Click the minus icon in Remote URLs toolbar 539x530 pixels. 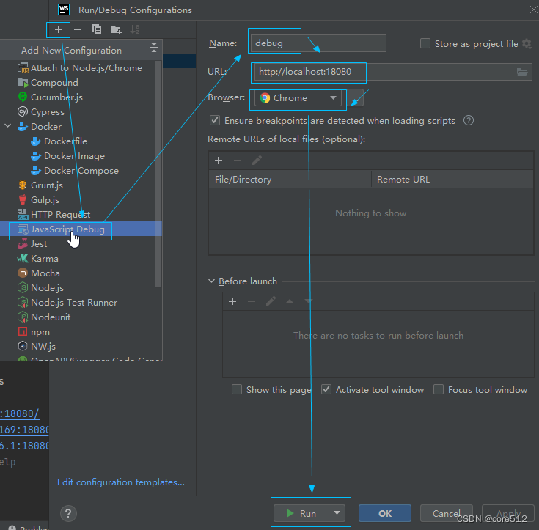pos(238,161)
